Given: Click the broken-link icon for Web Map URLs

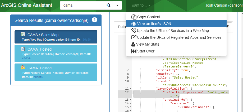Looking at the screenshot, I should [x=134, y=31].
